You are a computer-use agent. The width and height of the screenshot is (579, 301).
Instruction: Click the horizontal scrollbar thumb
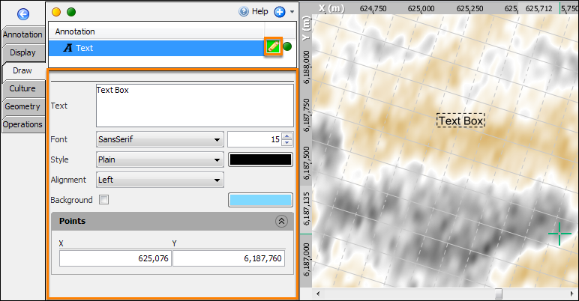click(x=499, y=294)
